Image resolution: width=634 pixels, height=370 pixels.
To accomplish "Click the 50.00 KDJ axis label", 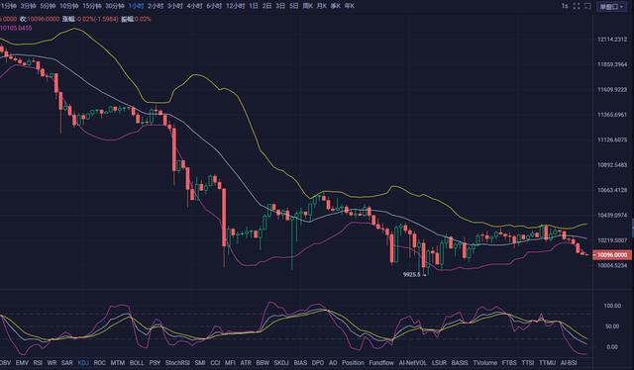I will click(612, 326).
